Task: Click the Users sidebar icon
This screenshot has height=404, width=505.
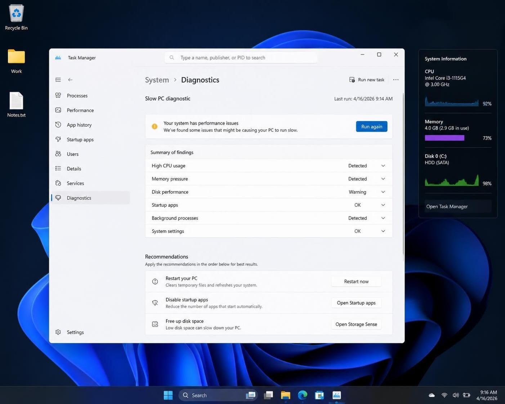Action: point(58,154)
